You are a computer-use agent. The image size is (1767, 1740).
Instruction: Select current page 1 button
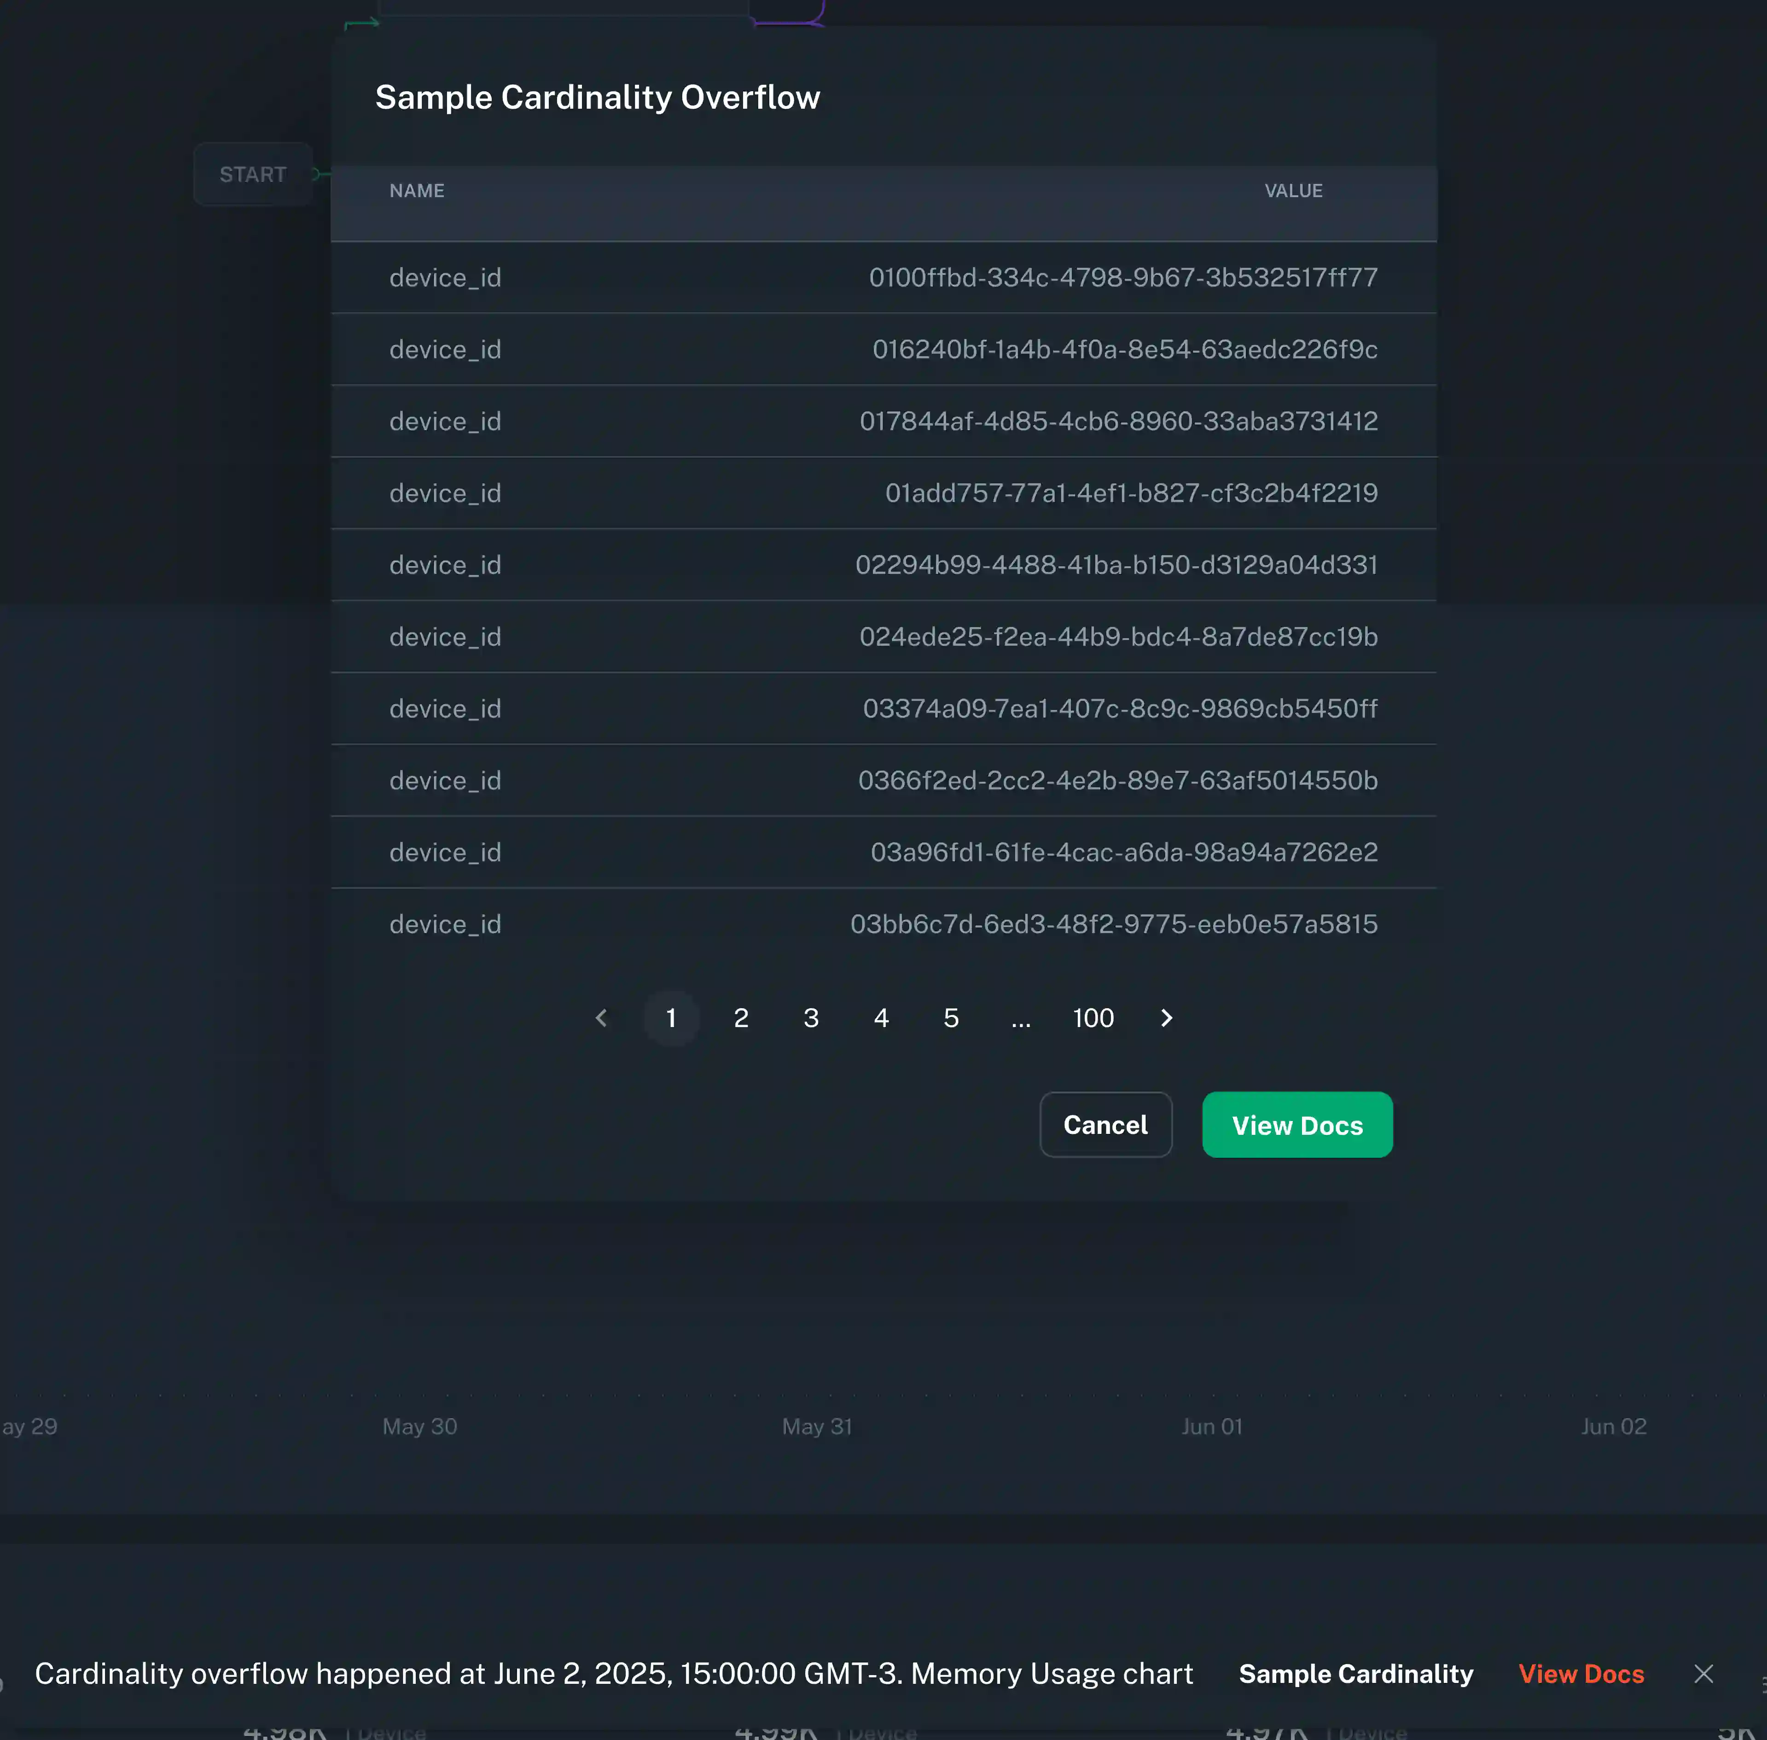click(x=671, y=1018)
